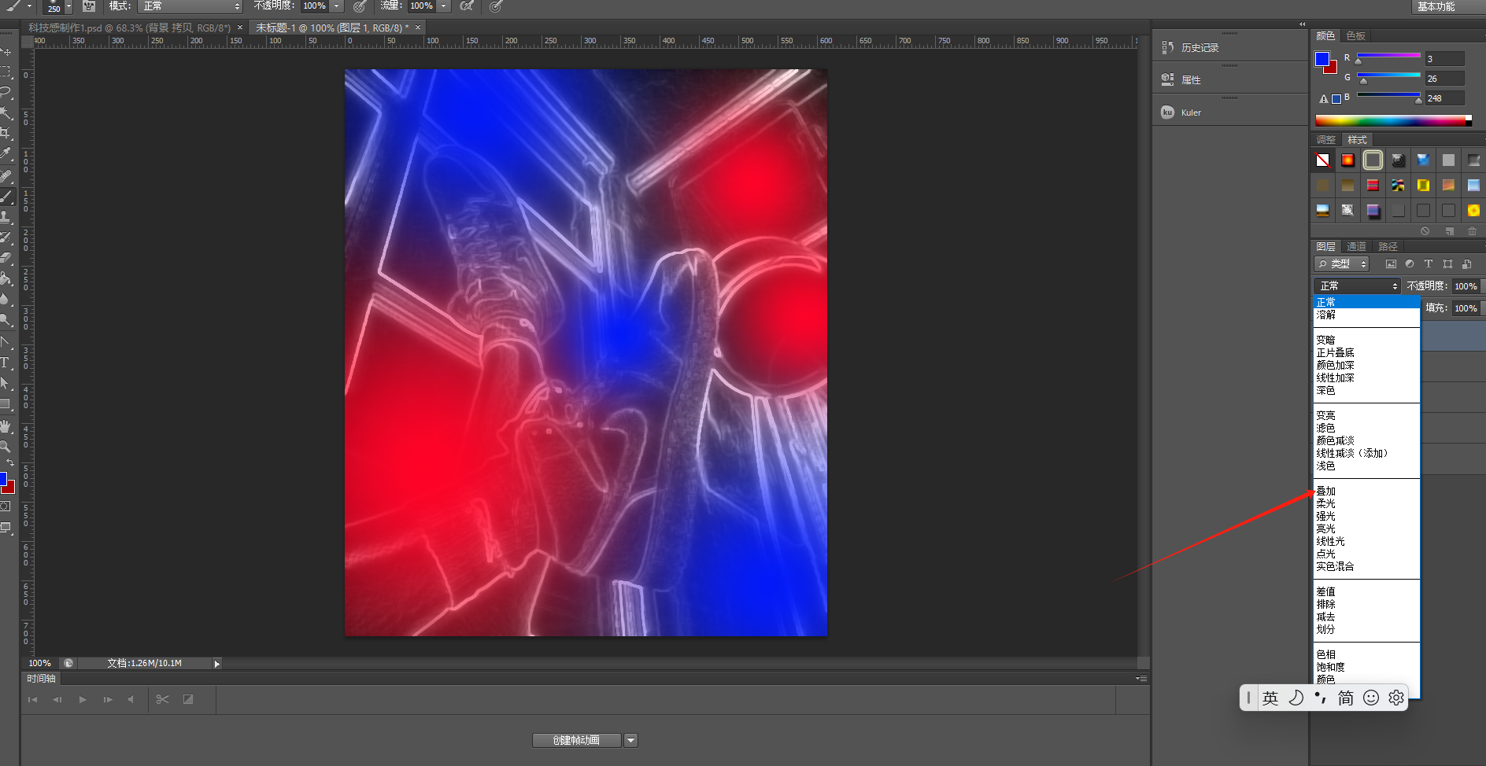Select the Zoom tool

pos(6,447)
